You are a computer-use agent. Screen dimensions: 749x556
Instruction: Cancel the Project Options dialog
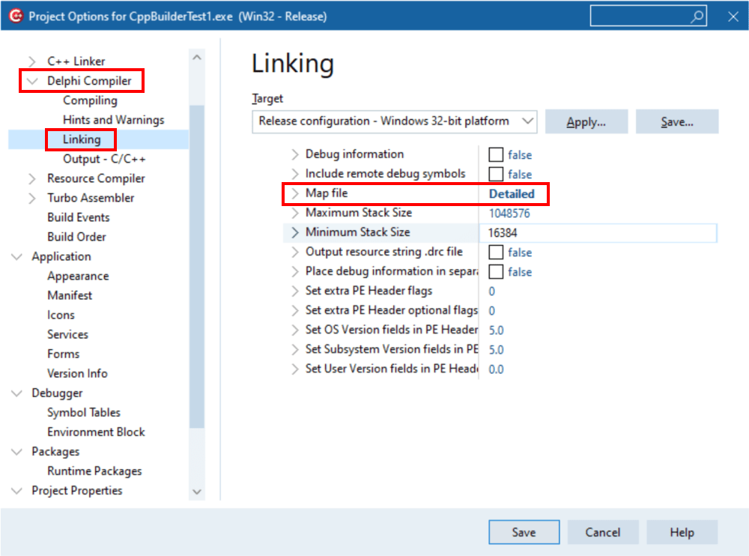pos(603,532)
